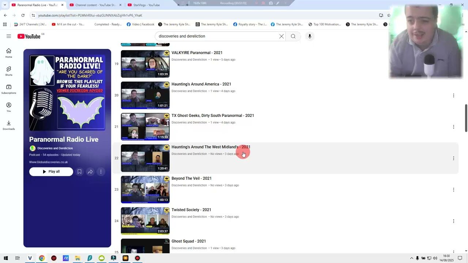Start voice search with the microphone
Screen dimensions: 468x263
pos(310,36)
